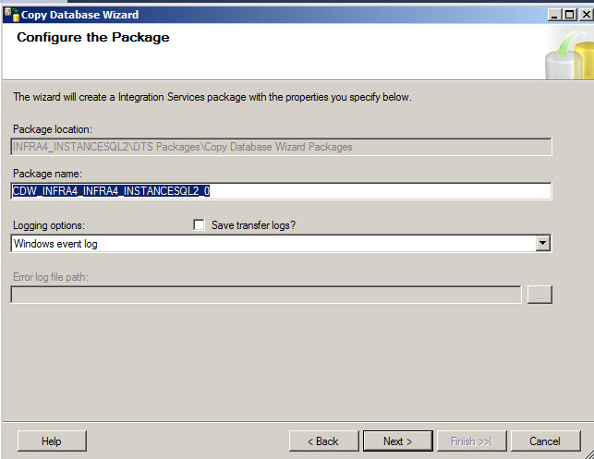Click the database graphic in the header
This screenshot has width=594, height=459.
click(x=564, y=55)
